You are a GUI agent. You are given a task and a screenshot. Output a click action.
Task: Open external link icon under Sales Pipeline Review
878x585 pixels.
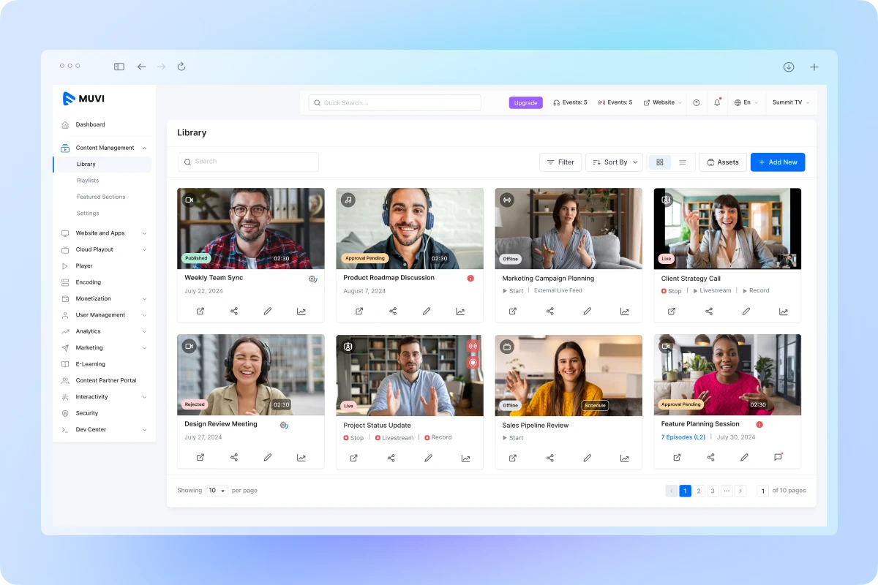pyautogui.click(x=512, y=457)
